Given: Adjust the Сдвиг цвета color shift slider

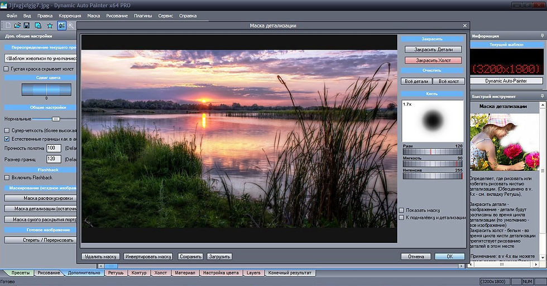Looking at the screenshot, I should click(46, 89).
